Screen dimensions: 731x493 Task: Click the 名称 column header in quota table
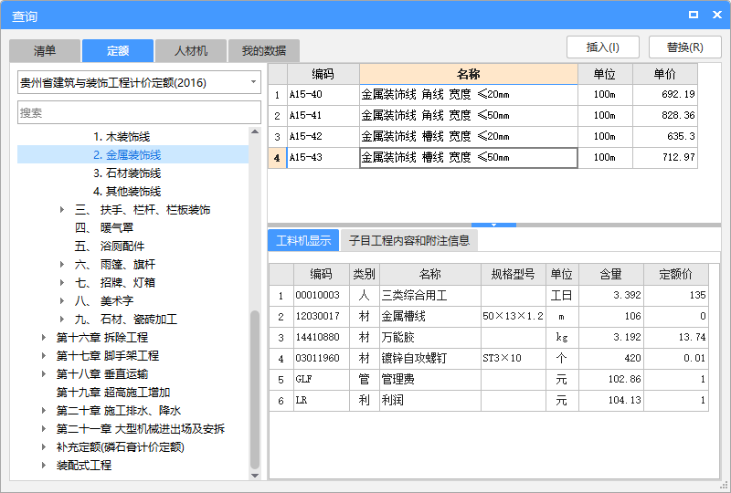tap(469, 74)
